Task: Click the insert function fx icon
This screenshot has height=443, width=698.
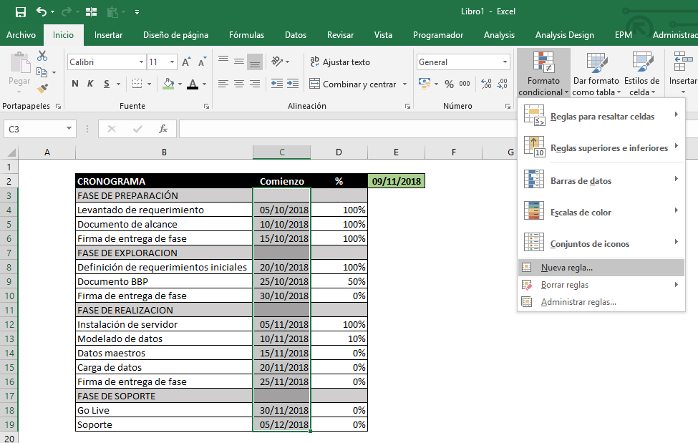Action: tap(163, 129)
